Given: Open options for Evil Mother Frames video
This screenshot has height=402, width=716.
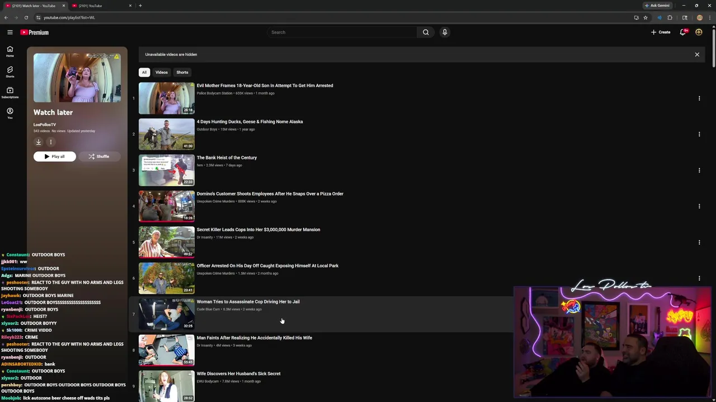Looking at the screenshot, I should (699, 98).
